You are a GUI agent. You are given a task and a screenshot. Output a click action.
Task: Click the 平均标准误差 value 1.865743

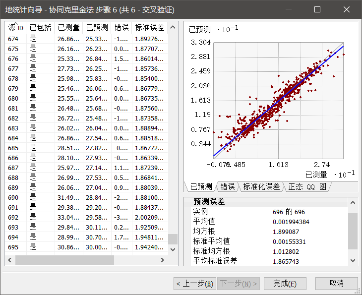tap(286, 261)
